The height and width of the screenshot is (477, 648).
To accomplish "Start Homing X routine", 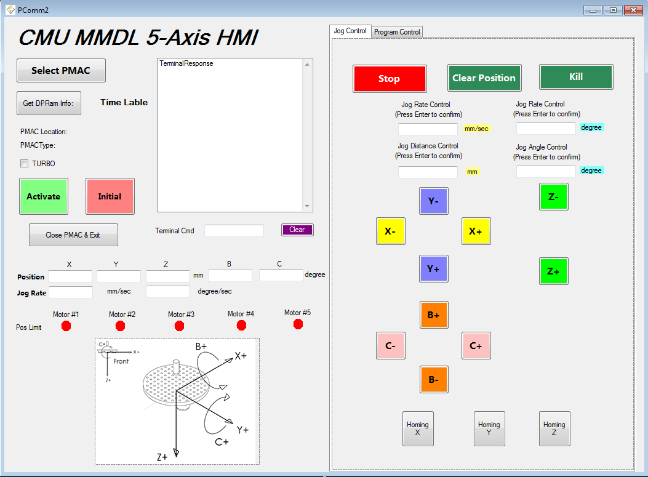I will tap(417, 428).
